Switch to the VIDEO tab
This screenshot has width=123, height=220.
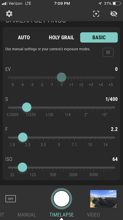click(x=93, y=215)
